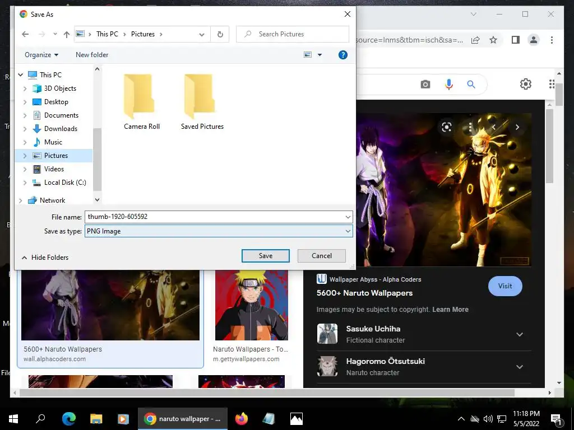Screen dimensions: 574x430
Task: Toggle the Chrome side panel
Action: point(516,40)
